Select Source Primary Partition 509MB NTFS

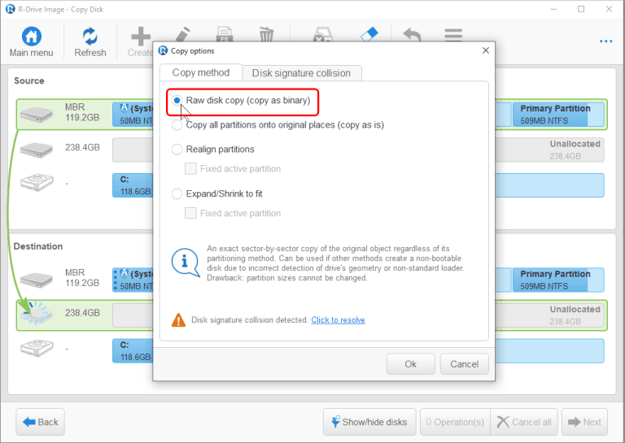coord(558,115)
